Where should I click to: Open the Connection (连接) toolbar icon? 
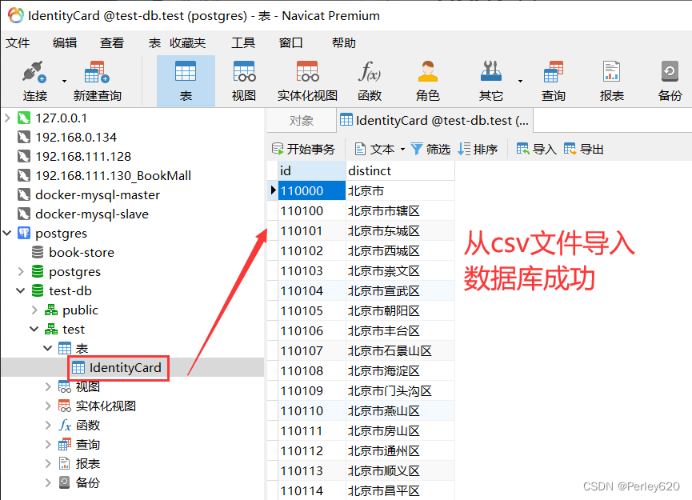coord(34,82)
